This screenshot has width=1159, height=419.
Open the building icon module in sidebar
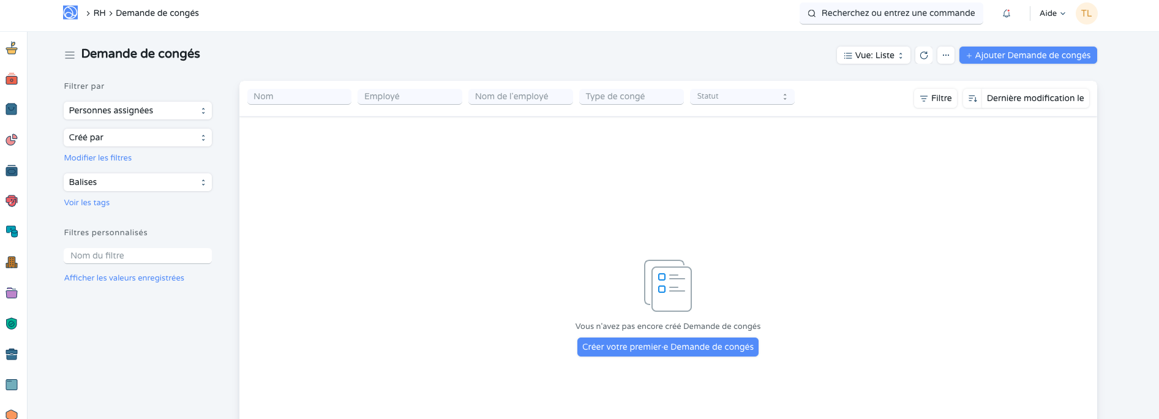coord(12,262)
